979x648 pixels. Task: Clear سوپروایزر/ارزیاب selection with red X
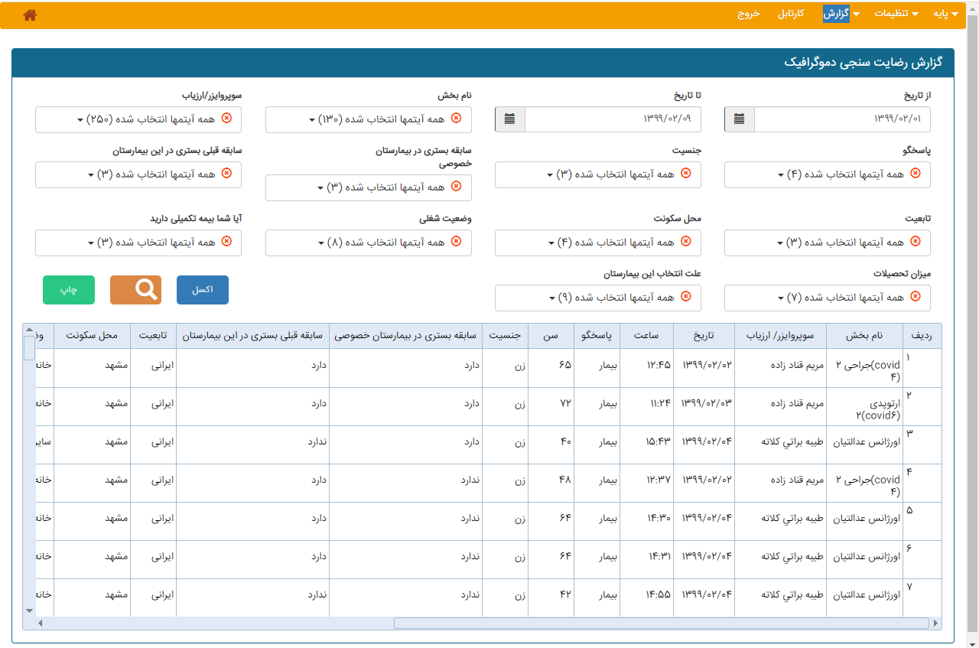pyautogui.click(x=226, y=119)
